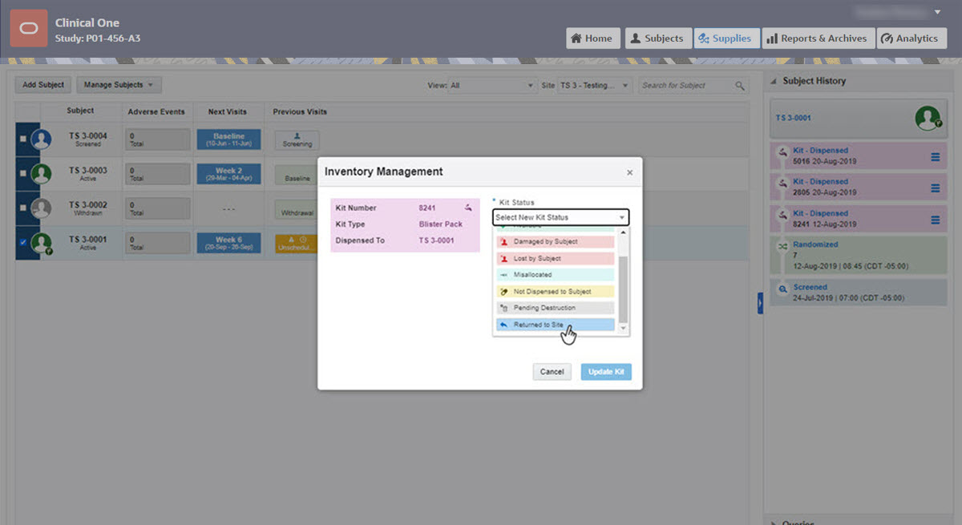Click Adverse Events total for TS 3-0003

(158, 176)
